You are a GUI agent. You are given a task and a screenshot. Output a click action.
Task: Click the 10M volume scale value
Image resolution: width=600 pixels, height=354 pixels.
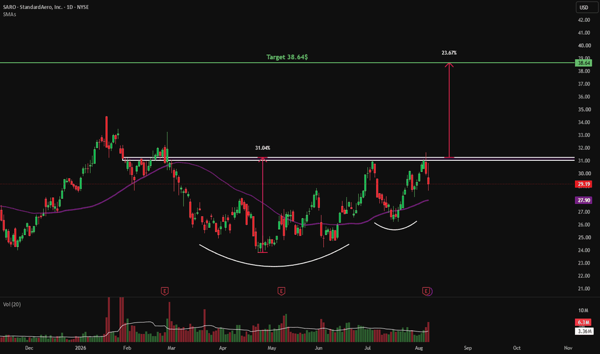(583, 310)
